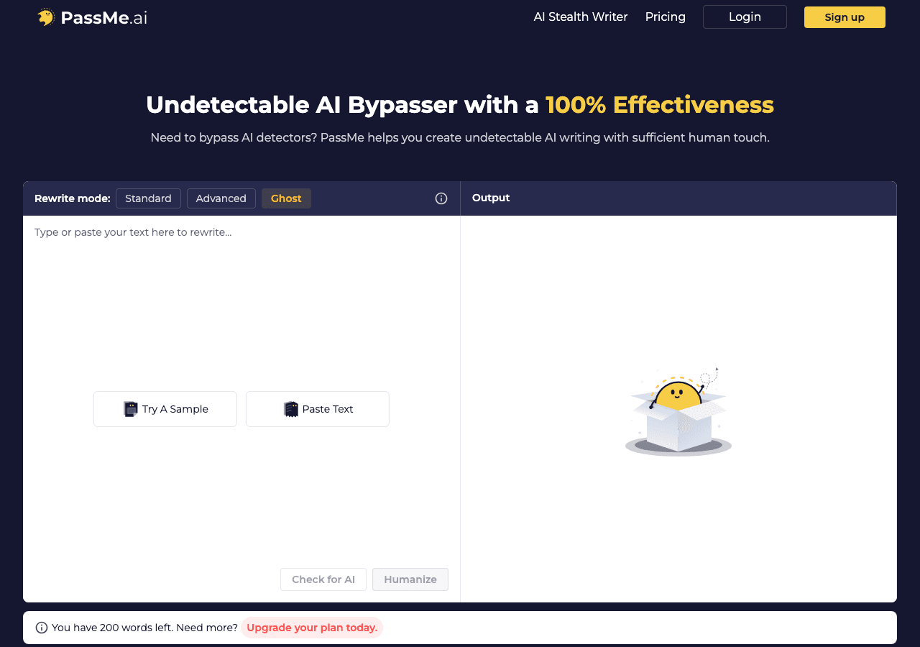
Task: Click the sample document icon on Try A Sample
Action: tap(130, 409)
